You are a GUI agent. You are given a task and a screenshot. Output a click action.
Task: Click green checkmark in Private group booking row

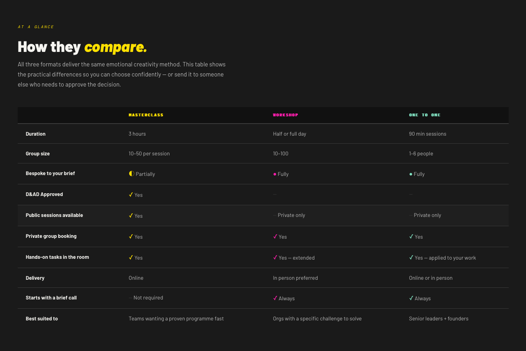pos(411,236)
